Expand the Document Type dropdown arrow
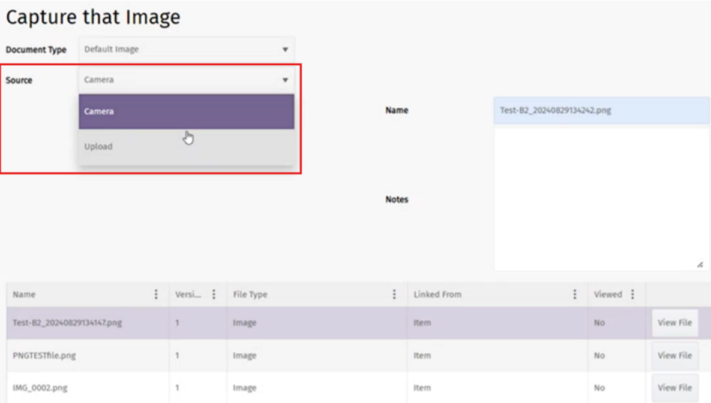 click(285, 49)
